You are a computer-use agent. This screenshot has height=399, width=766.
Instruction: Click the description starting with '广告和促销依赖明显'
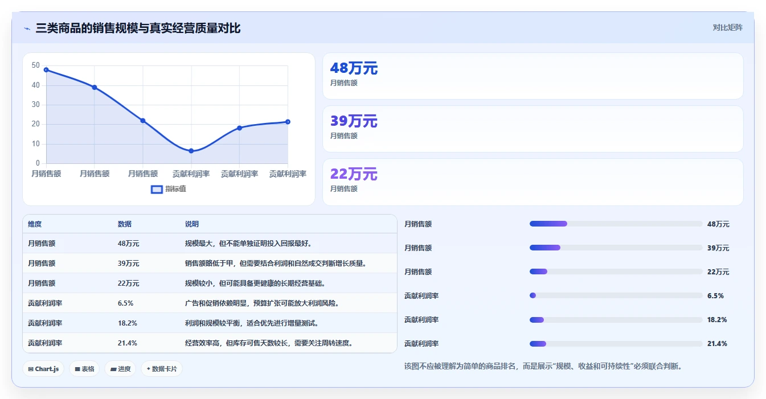coord(263,303)
